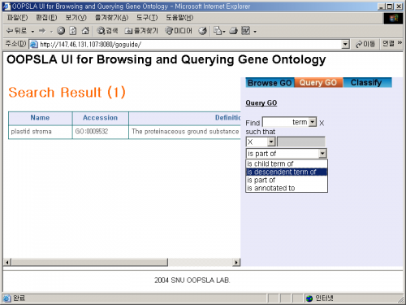Click the Internet Explorer title bar icon

6,7
